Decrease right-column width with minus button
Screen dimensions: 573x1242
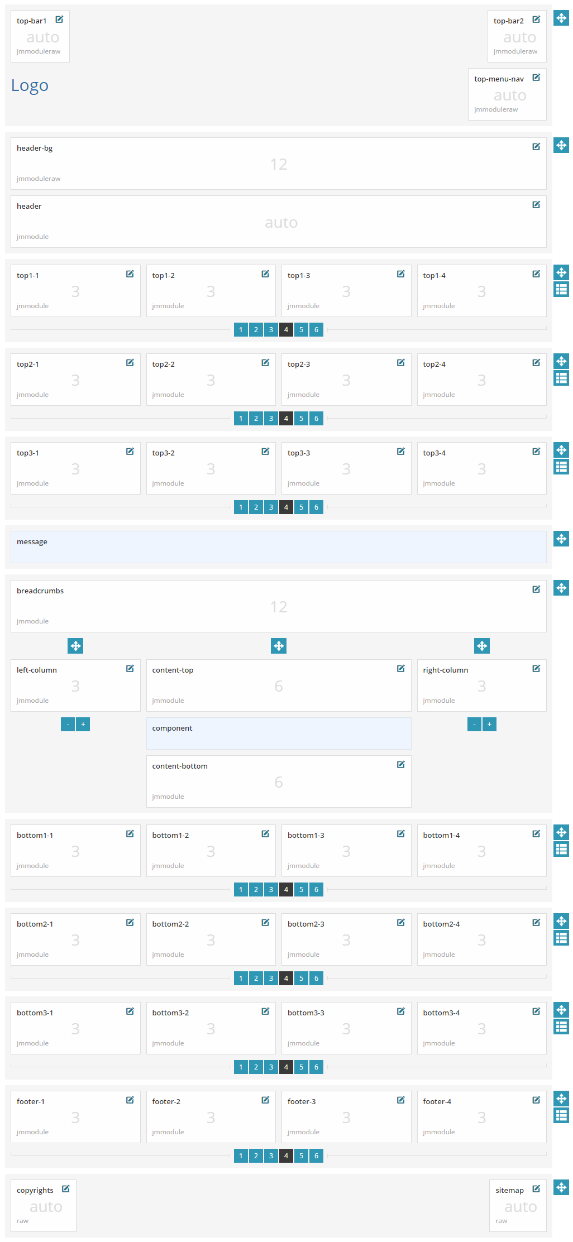click(x=474, y=725)
